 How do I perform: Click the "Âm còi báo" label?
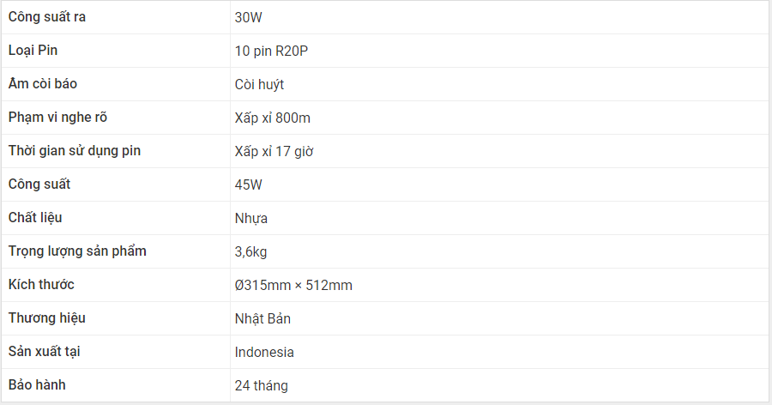(43, 84)
